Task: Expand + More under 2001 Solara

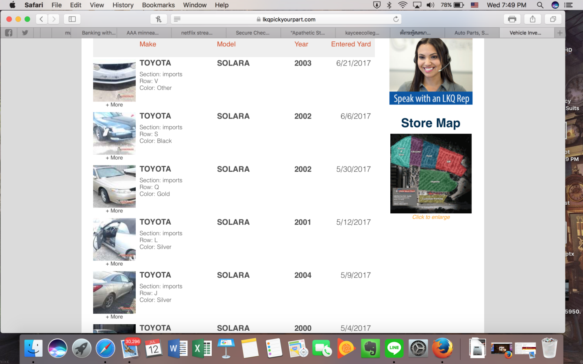Action: [x=114, y=264]
